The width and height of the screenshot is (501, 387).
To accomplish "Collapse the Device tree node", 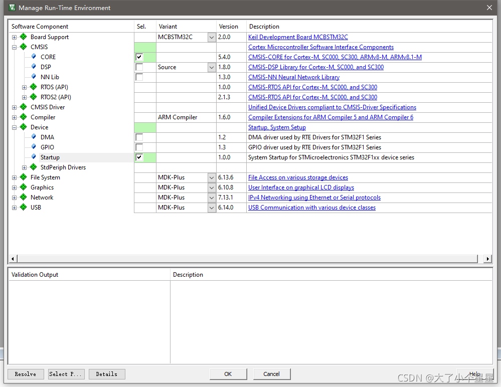I will pos(14,127).
